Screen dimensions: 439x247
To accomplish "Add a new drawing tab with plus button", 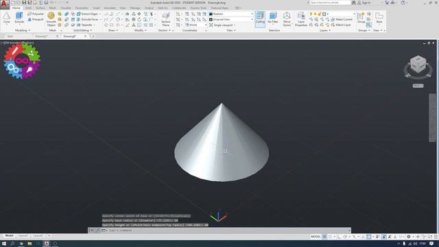I will tap(93, 36).
